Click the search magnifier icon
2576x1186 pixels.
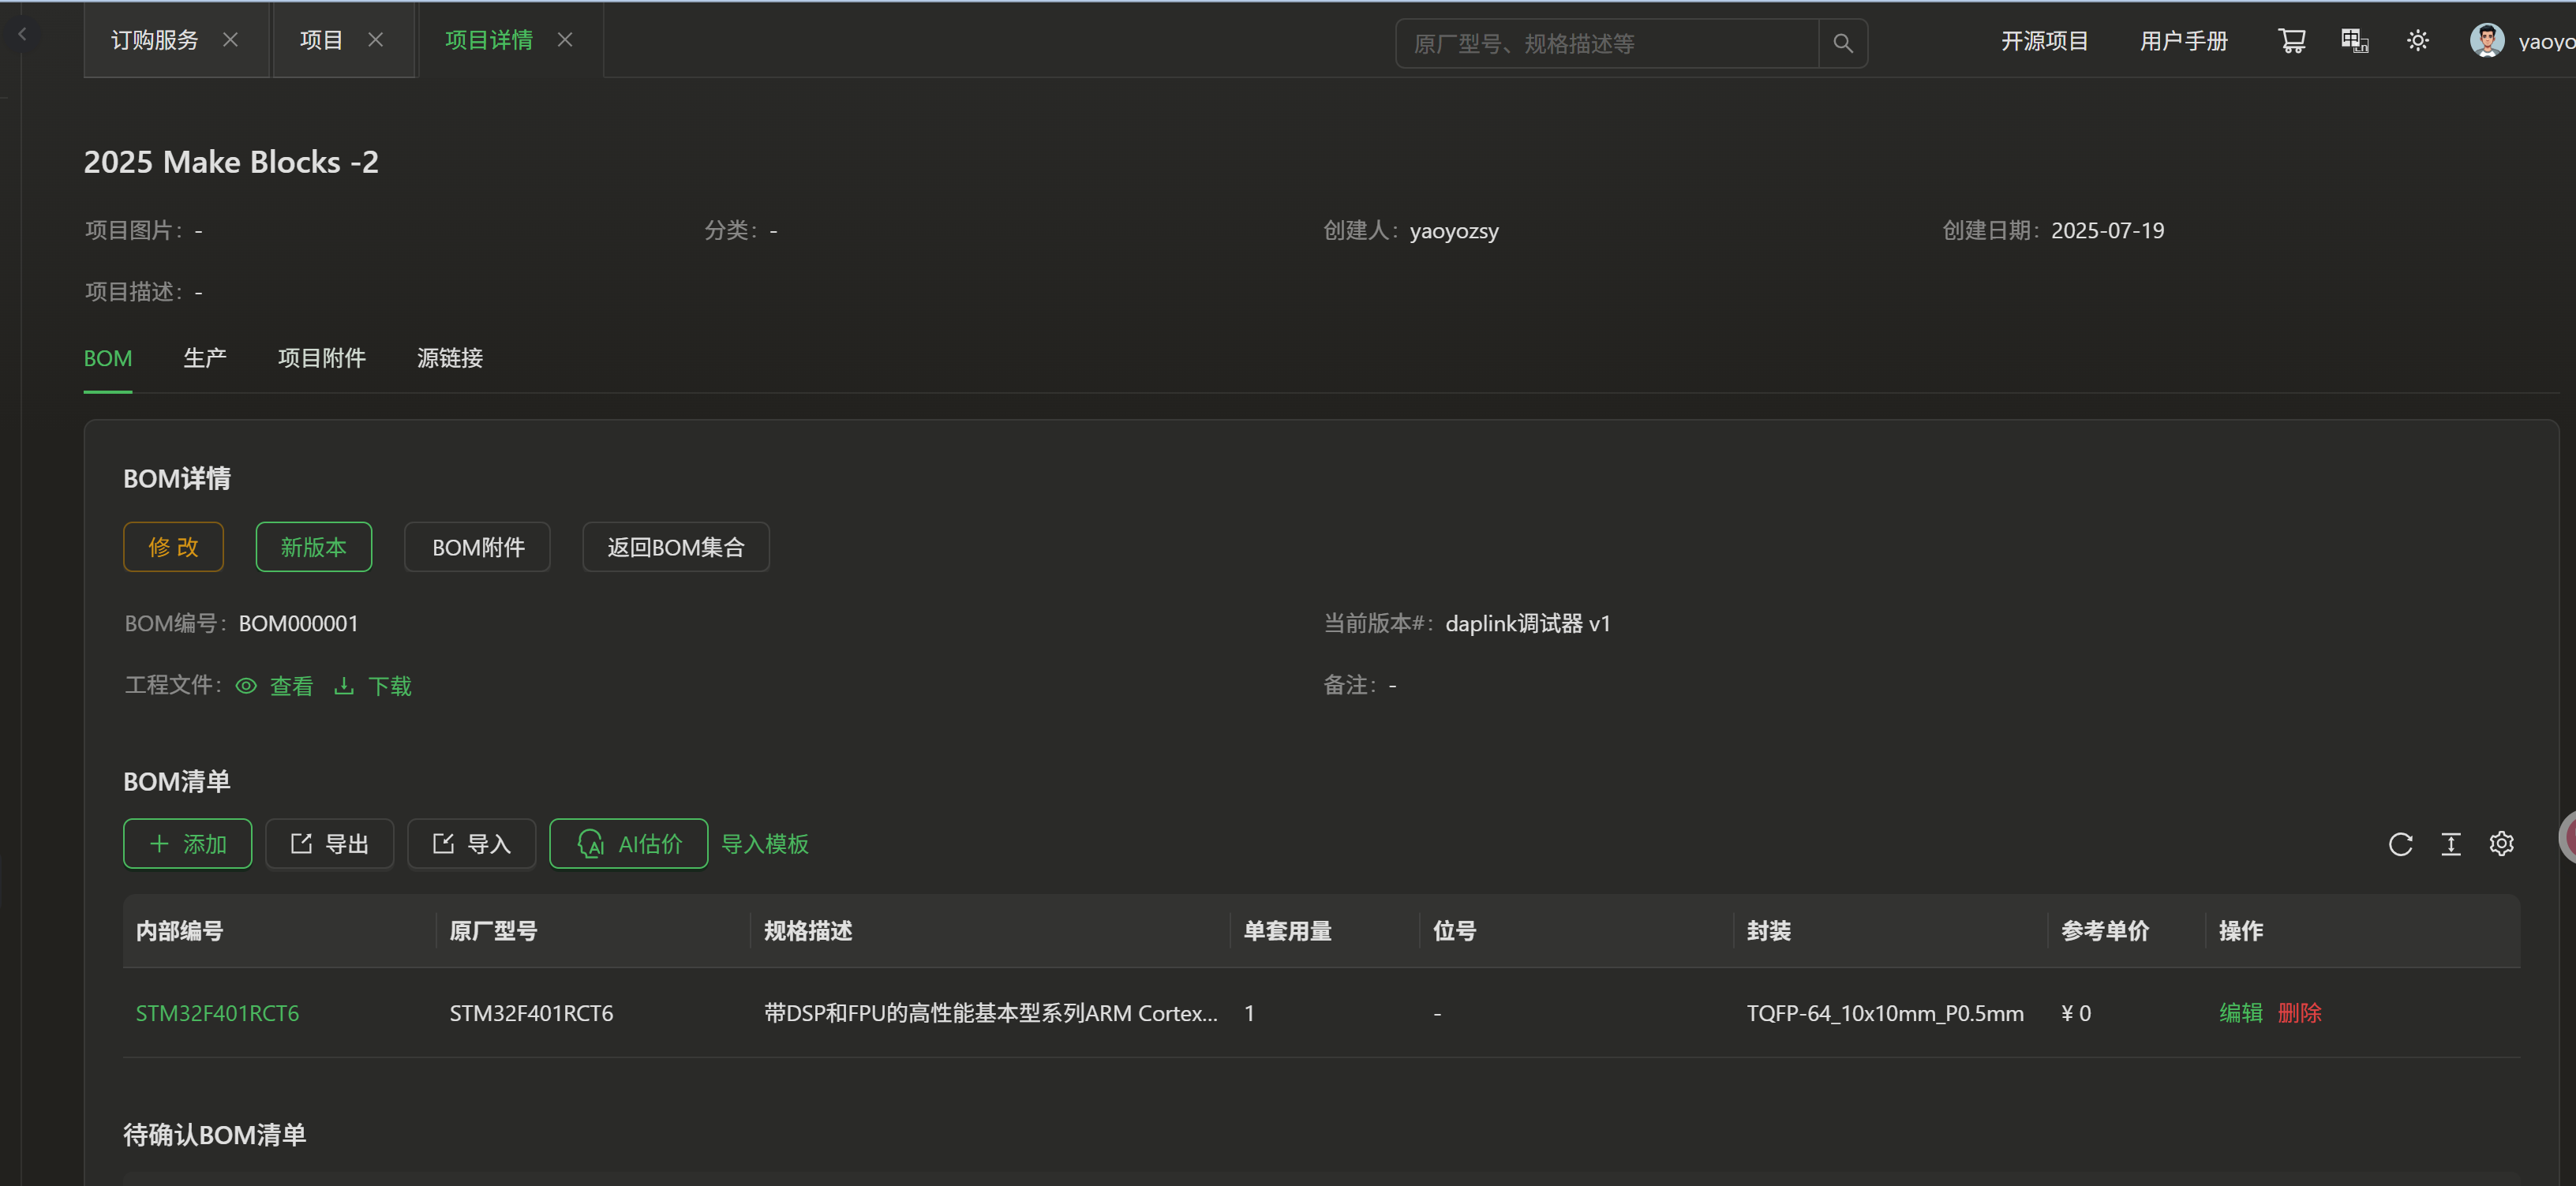(x=1842, y=43)
